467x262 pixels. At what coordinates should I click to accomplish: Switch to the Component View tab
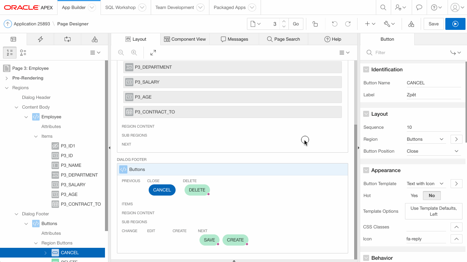185,39
